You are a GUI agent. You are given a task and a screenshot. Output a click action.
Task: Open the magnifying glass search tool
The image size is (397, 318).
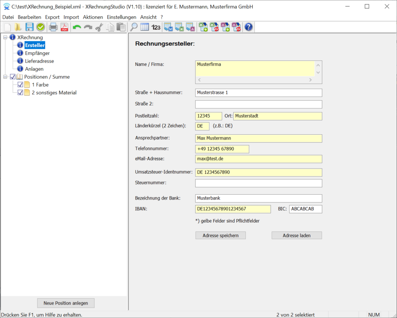[x=134, y=27]
